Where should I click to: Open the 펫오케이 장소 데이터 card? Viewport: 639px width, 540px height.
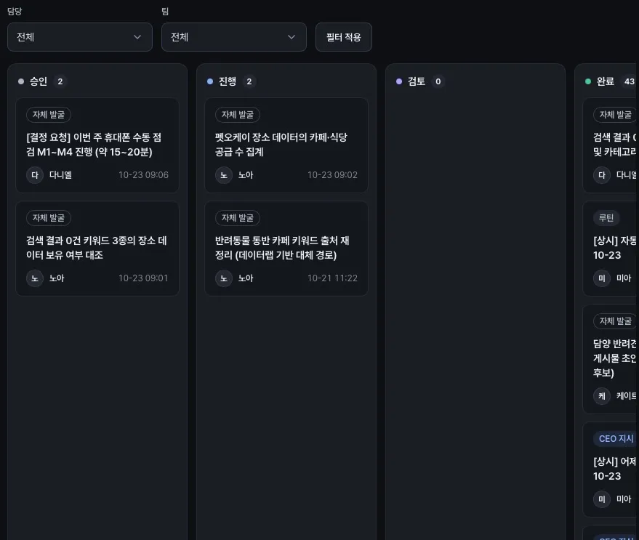(286, 145)
